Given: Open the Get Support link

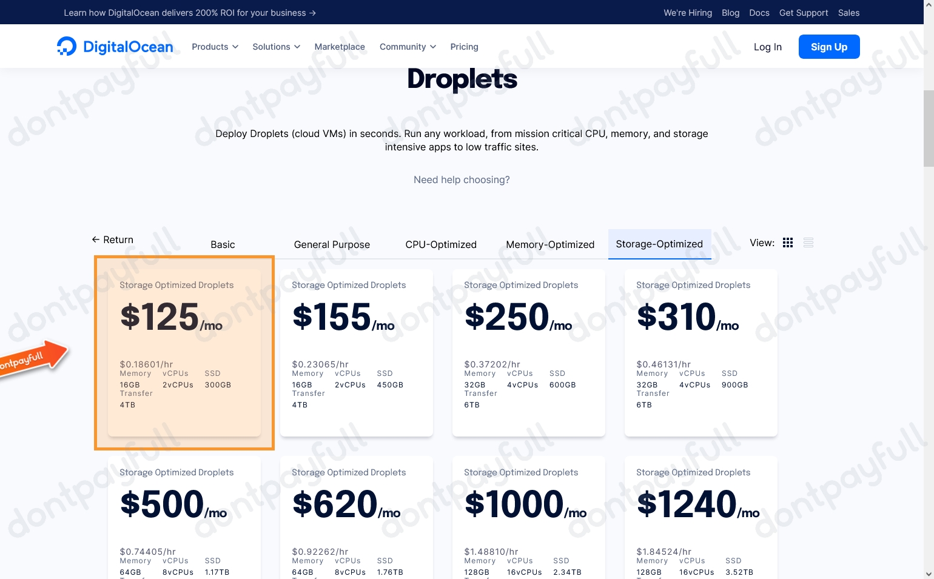Looking at the screenshot, I should click(803, 12).
